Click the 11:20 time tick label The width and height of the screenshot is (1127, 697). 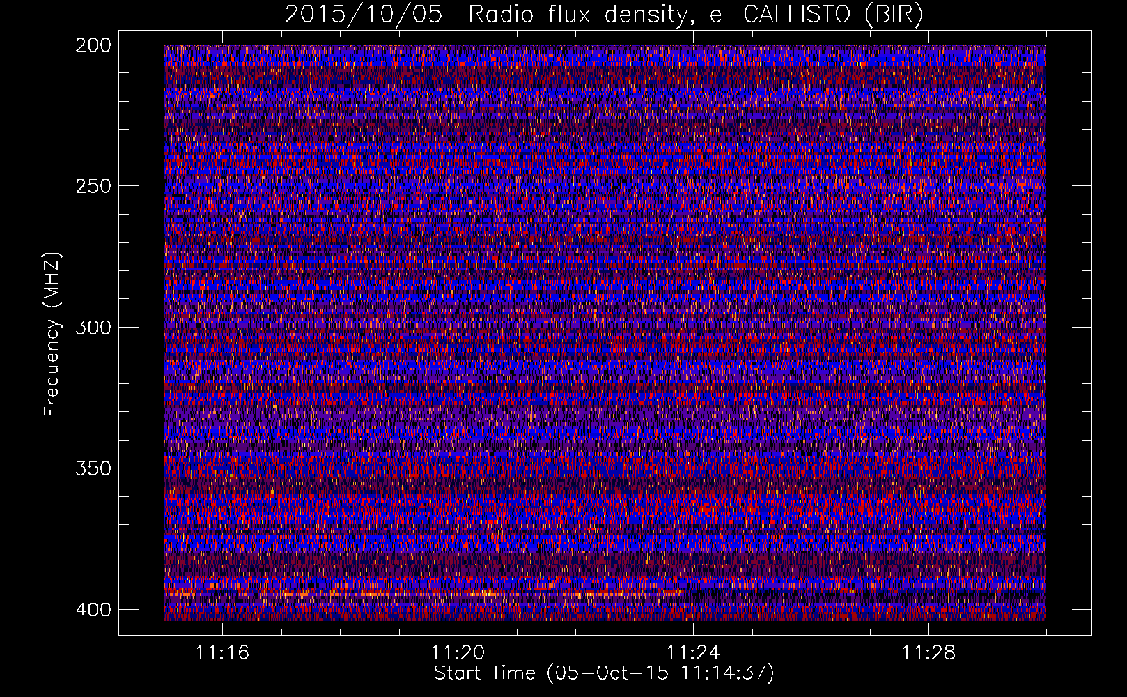click(458, 652)
